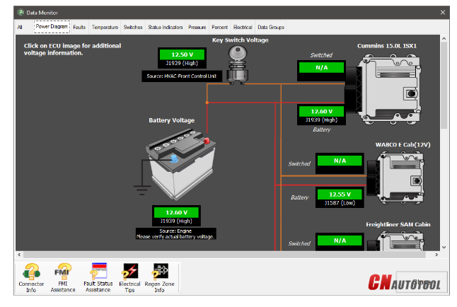Click the 12.50 V key switch voltage value
The height and width of the screenshot is (307, 457).
(x=182, y=54)
